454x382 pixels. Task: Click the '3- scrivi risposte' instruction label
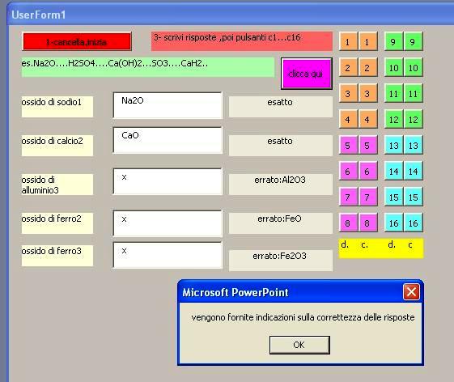point(242,41)
